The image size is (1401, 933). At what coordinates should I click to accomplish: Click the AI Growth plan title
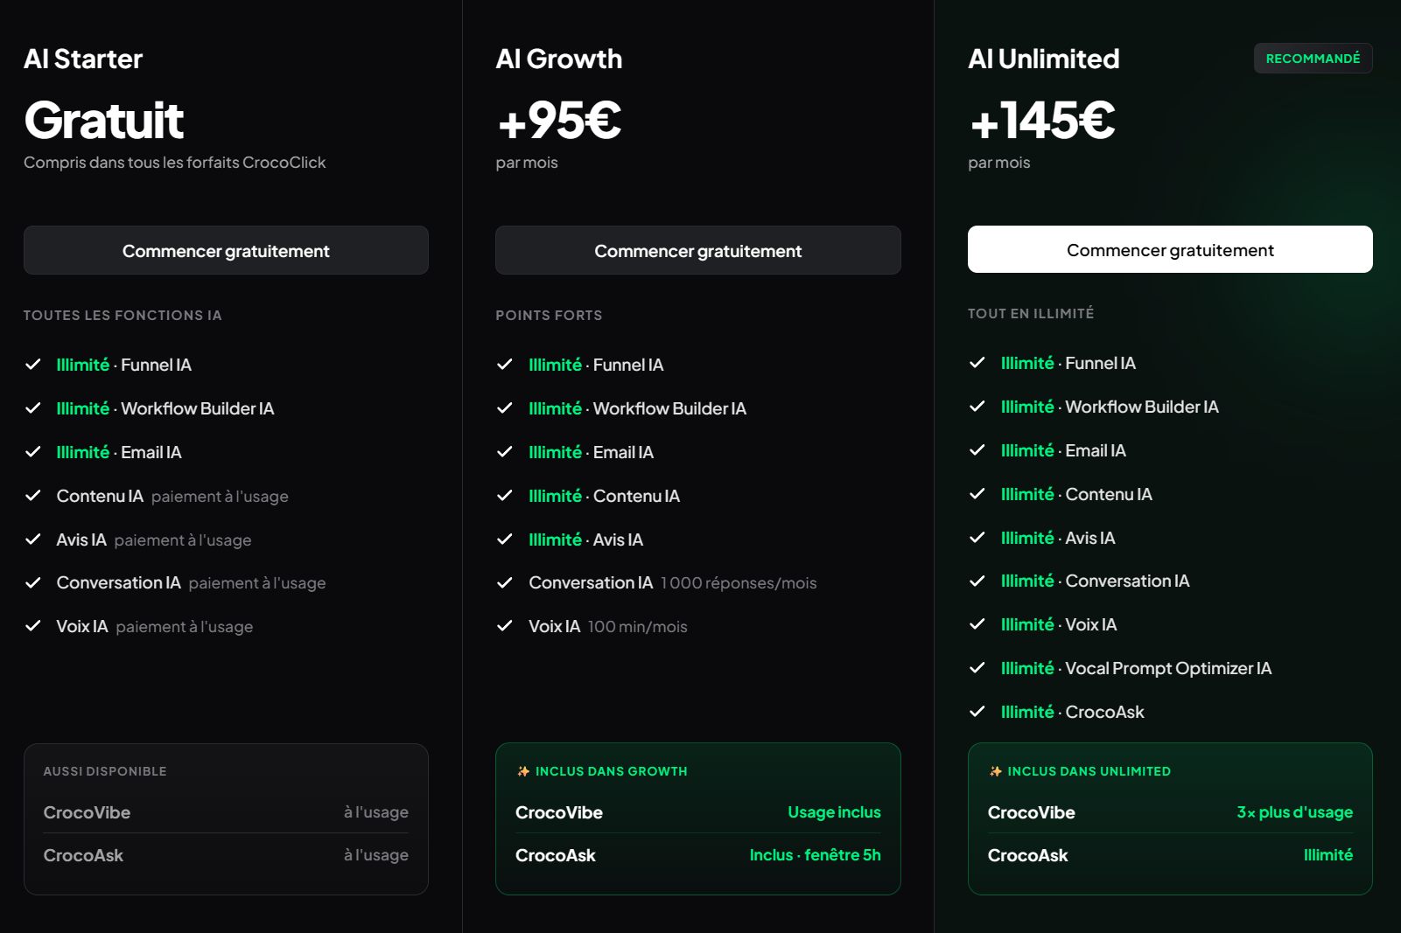pyautogui.click(x=559, y=59)
